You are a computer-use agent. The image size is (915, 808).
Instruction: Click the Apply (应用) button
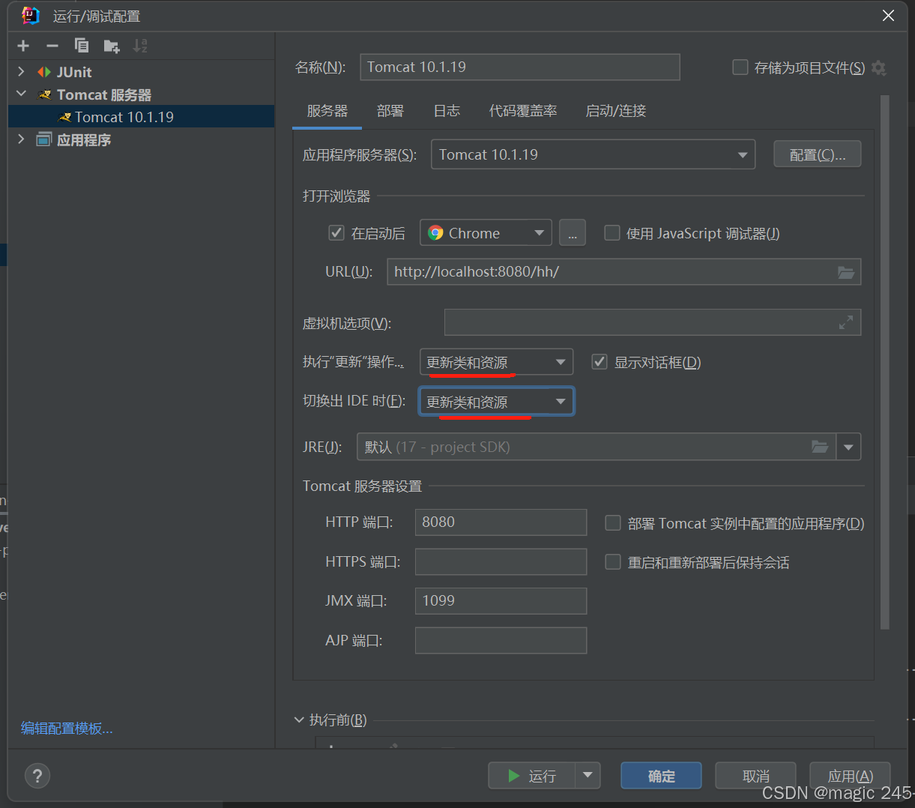click(x=850, y=776)
